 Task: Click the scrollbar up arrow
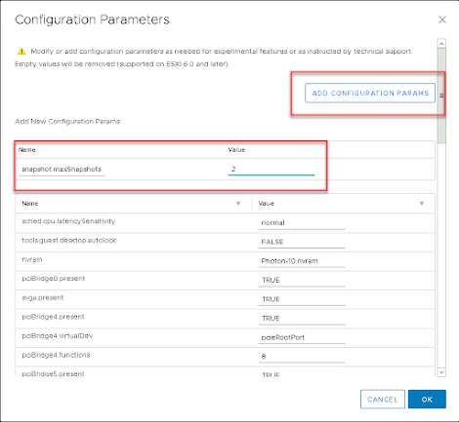point(441,43)
